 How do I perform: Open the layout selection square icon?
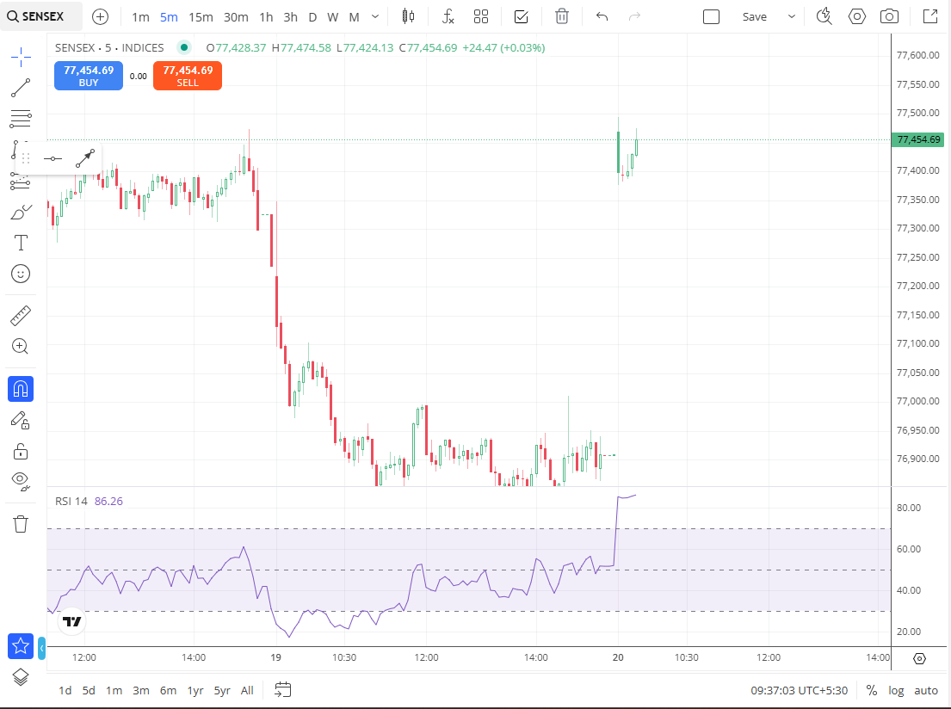click(711, 16)
